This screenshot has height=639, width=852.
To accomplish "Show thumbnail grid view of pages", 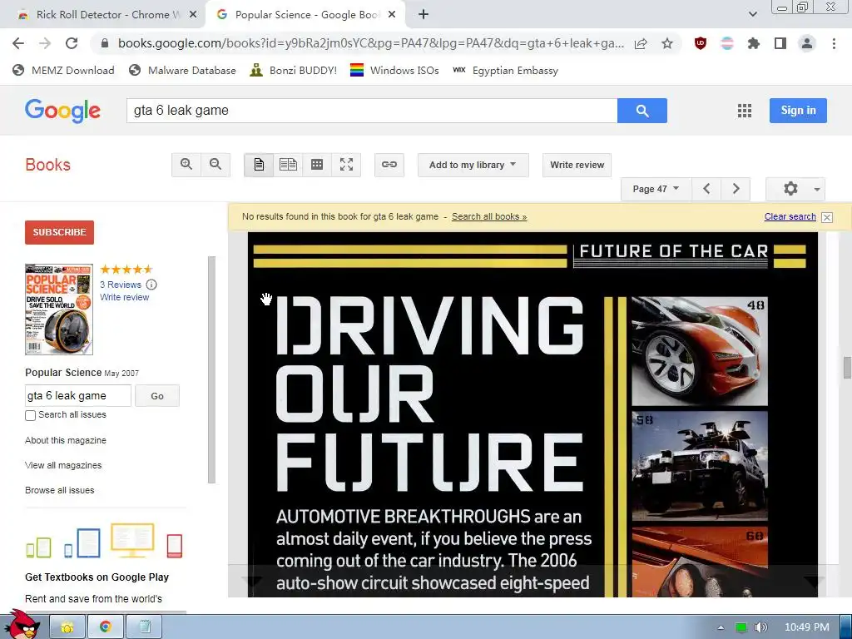I will coord(317,164).
